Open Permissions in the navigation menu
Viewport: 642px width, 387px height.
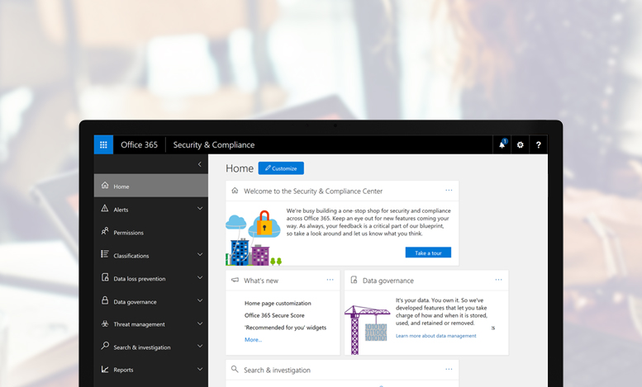point(151,232)
